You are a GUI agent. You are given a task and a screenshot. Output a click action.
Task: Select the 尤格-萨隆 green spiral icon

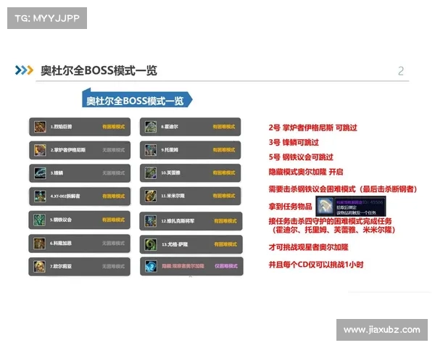(x=151, y=244)
